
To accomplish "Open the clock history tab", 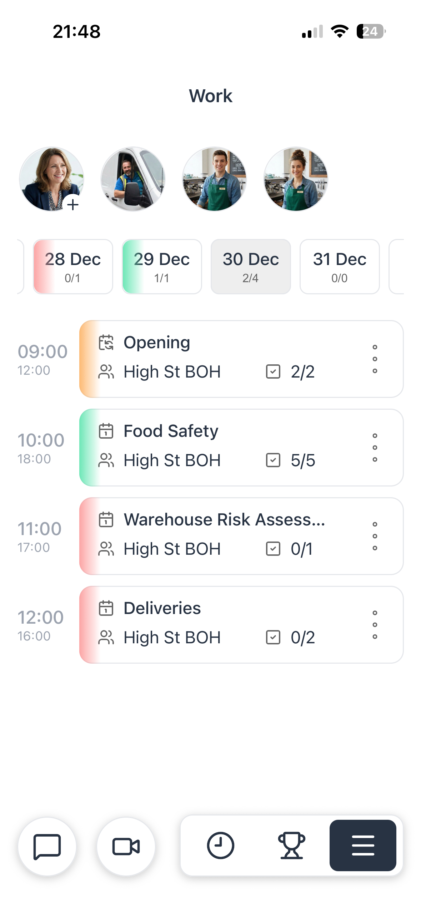I will click(x=220, y=845).
